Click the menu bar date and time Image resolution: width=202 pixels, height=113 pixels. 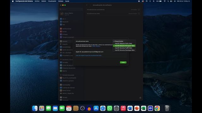coord(183,1)
